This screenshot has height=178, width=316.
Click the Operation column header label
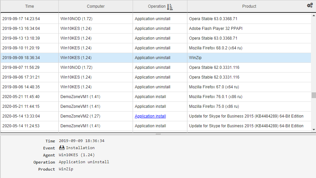(156, 6)
